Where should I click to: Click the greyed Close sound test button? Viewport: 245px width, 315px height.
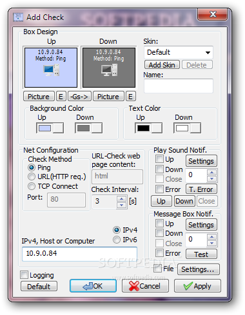(207, 201)
